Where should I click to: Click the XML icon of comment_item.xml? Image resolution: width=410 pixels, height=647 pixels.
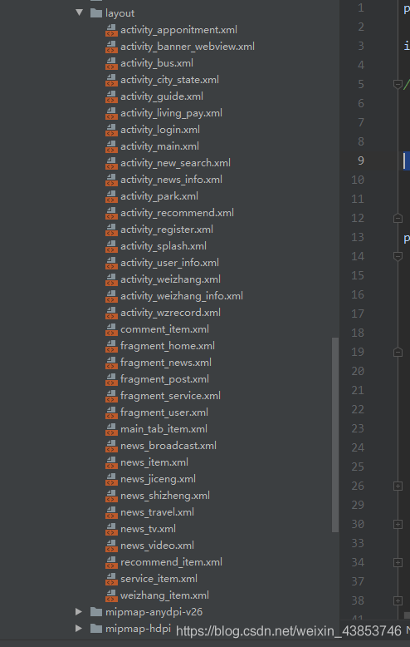pyautogui.click(x=111, y=329)
